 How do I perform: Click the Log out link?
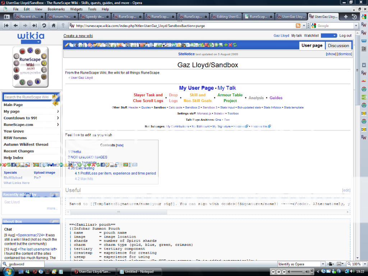click(x=345, y=36)
